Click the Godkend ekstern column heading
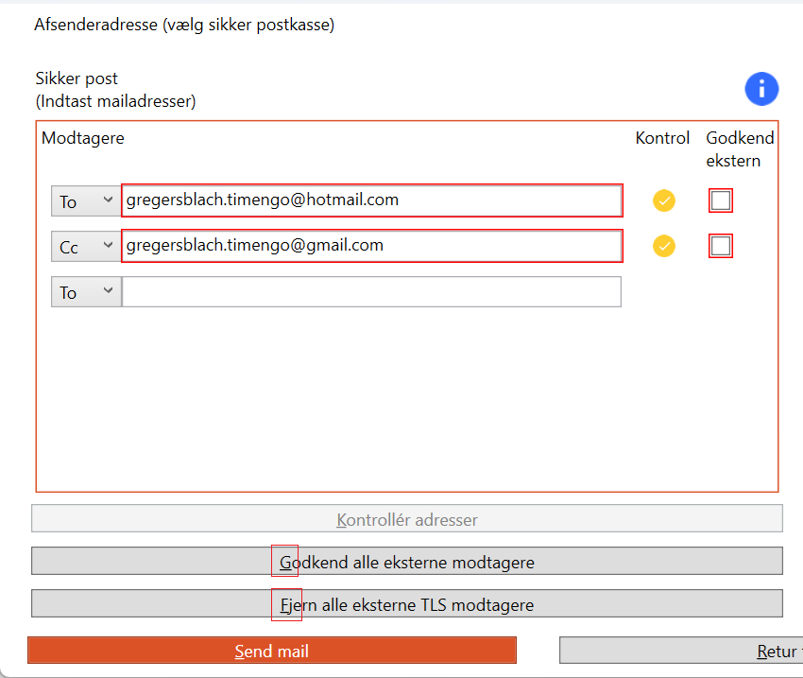Screen dimensions: 803x678 (x=740, y=148)
